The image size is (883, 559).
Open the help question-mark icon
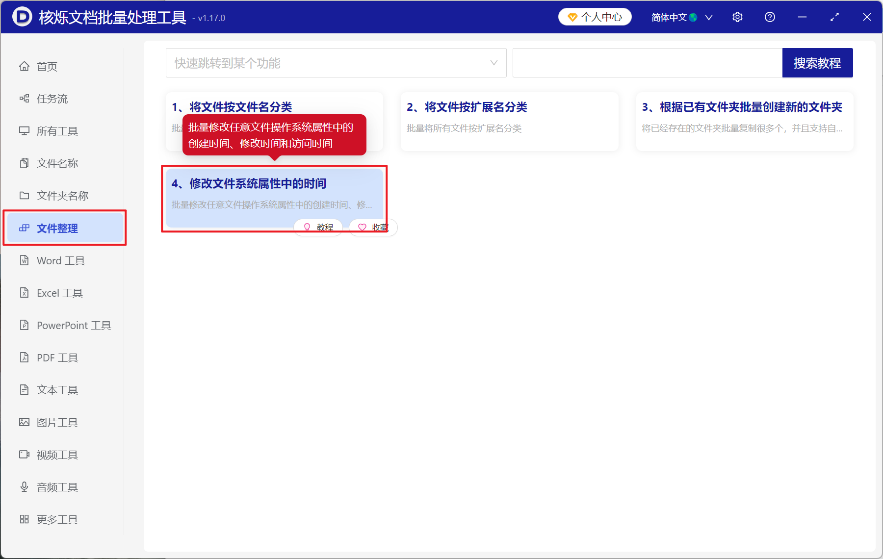pos(770,17)
